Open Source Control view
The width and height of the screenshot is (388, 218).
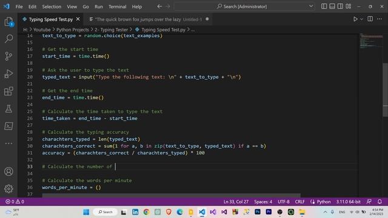[8, 56]
